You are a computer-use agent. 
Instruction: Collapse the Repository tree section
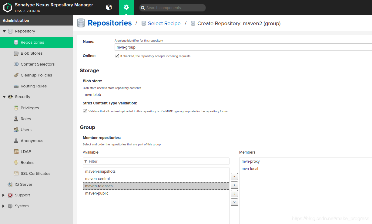(x=4, y=31)
